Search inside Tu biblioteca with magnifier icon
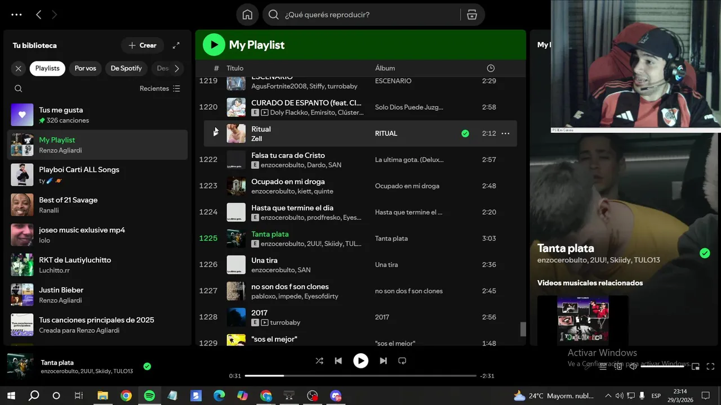 [x=19, y=88]
